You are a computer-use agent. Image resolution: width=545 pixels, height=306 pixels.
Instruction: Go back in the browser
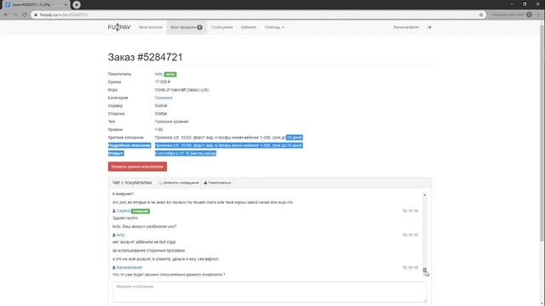tap(6, 15)
